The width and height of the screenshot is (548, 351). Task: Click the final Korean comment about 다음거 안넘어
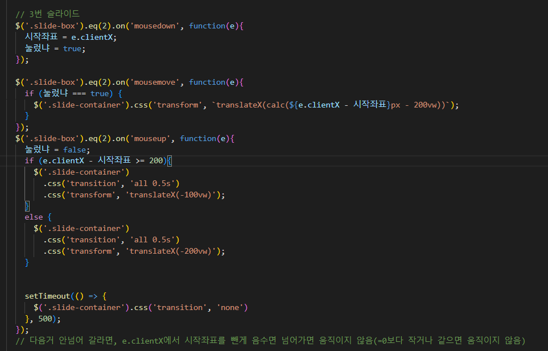tap(270, 341)
